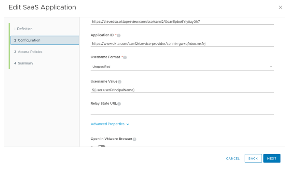
Task: Close the Edit SaaS Application dialog
Action: tap(280, 7)
